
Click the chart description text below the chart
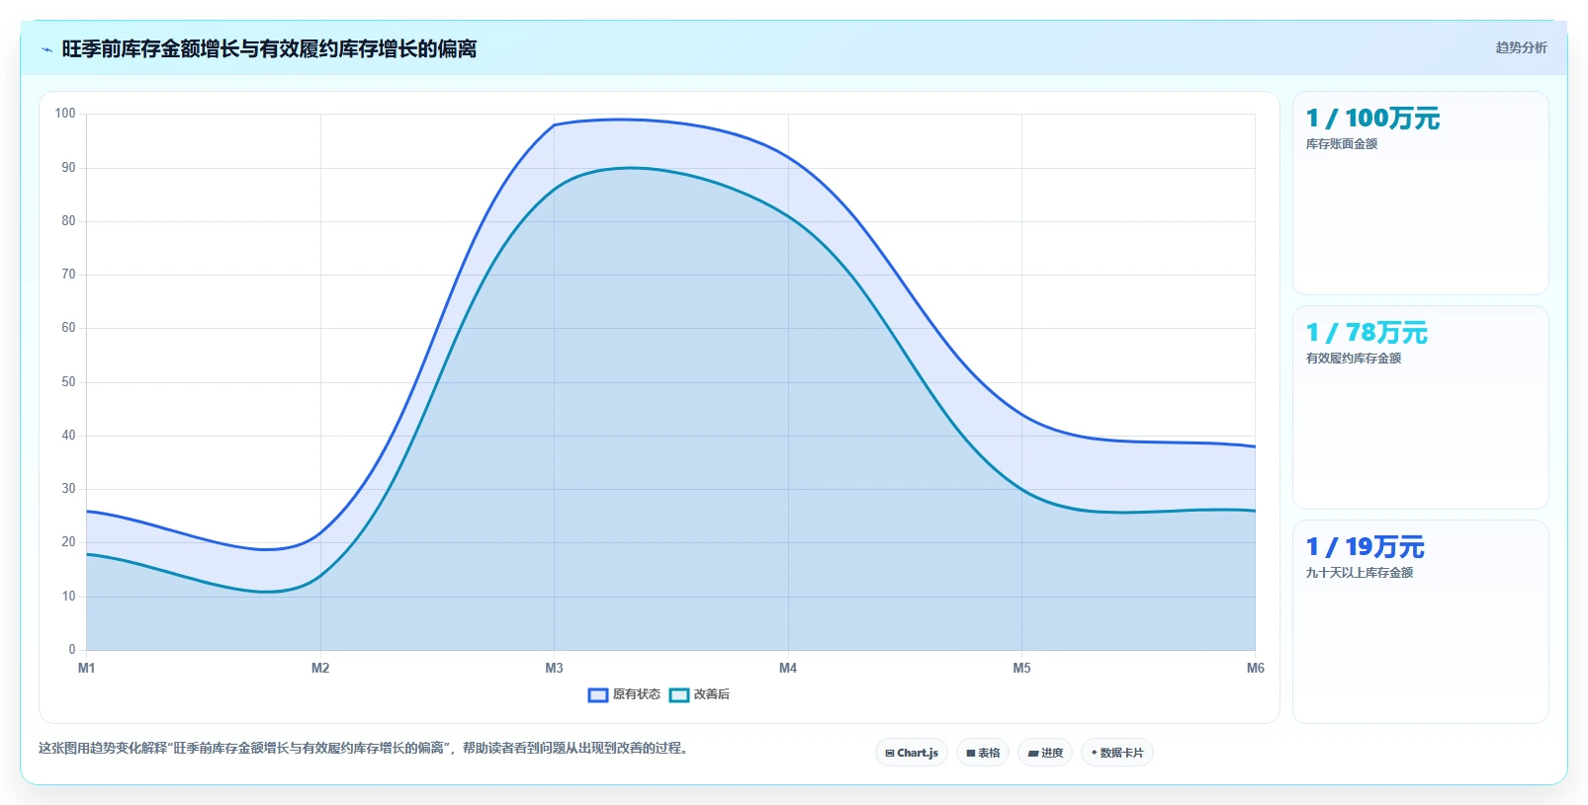[x=363, y=749]
